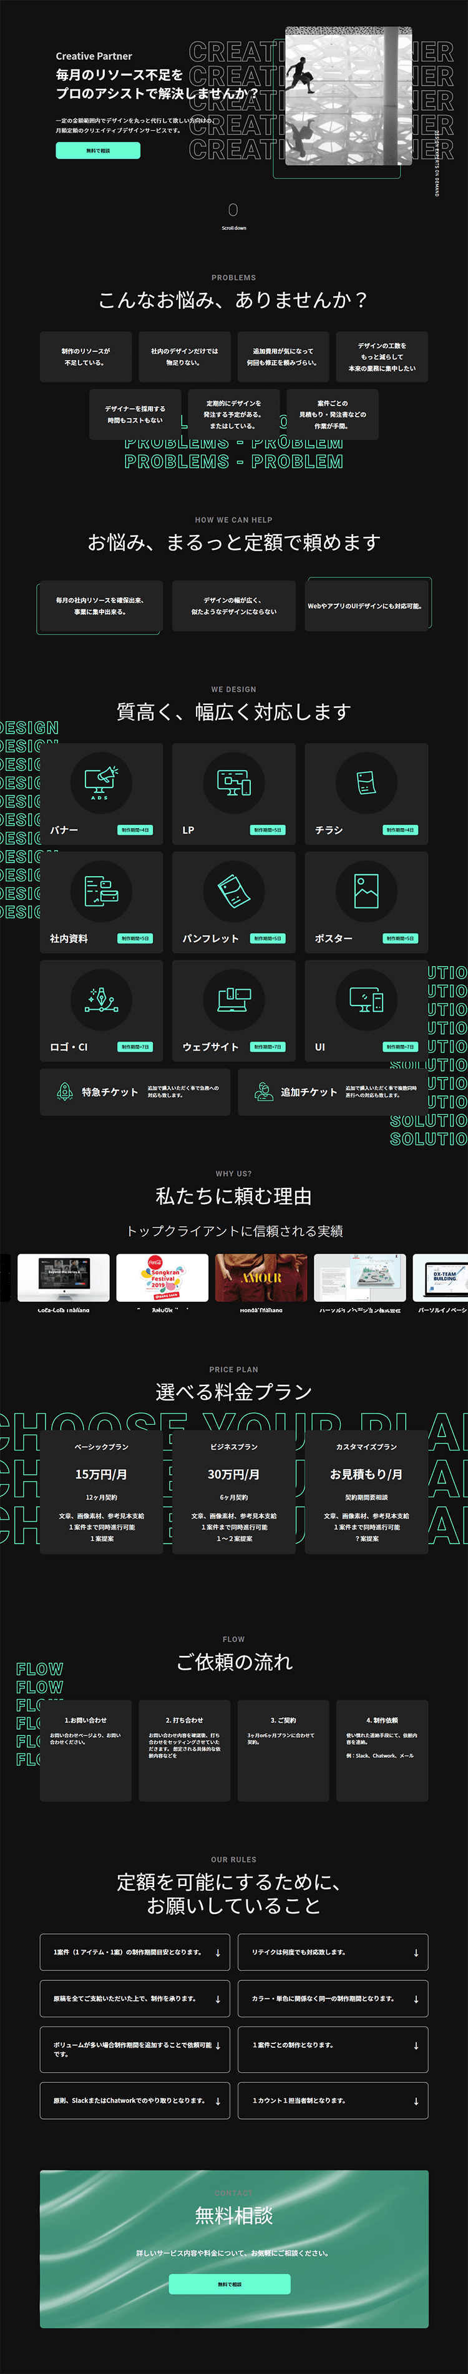Click the 1.お問い合わせ flow step card
This screenshot has width=468, height=2374.
[x=85, y=1750]
